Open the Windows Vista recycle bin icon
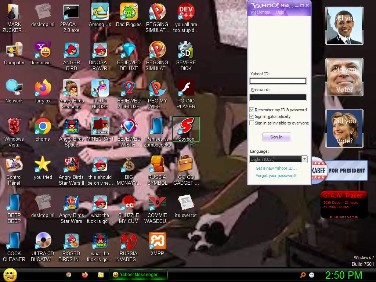This screenshot has width=376, height=282. click(x=14, y=132)
